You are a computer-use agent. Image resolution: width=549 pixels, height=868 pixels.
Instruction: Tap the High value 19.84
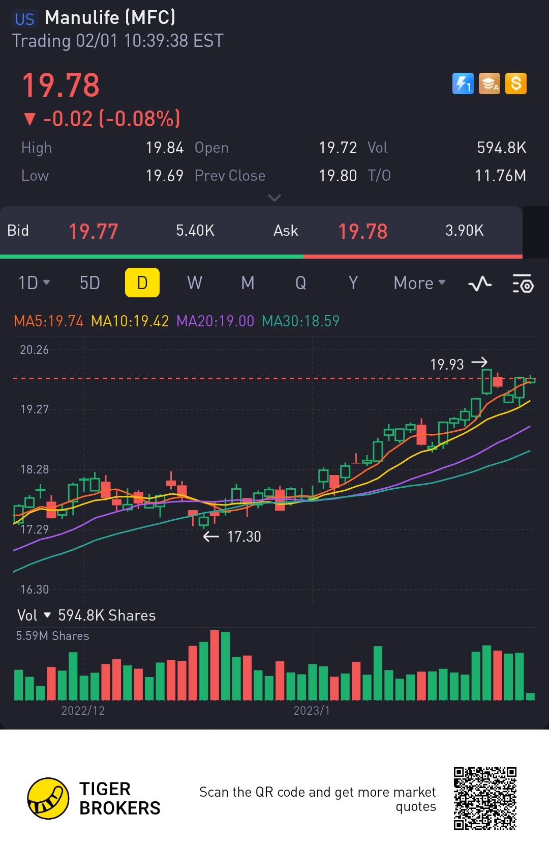click(x=165, y=148)
